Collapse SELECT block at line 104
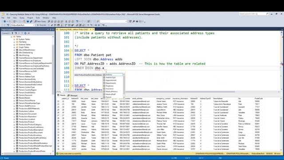 73,51
